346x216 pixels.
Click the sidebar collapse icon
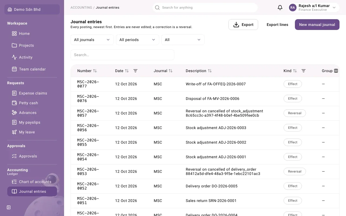tap(9, 207)
